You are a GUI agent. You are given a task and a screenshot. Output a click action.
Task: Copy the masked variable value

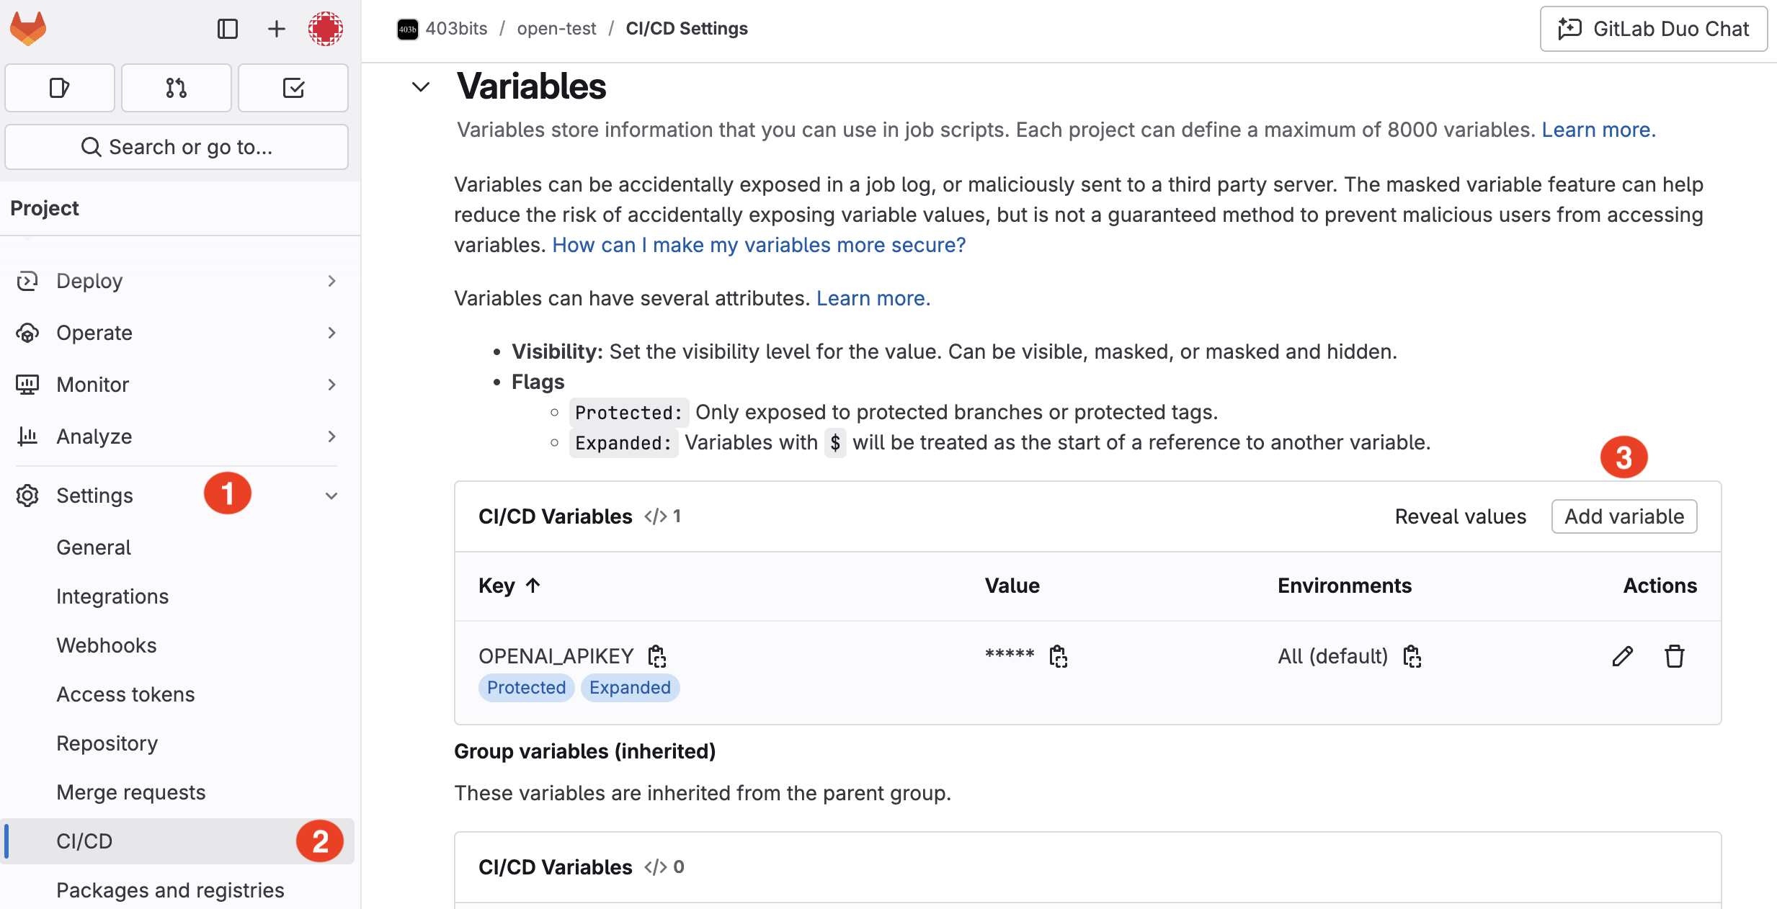(1058, 656)
